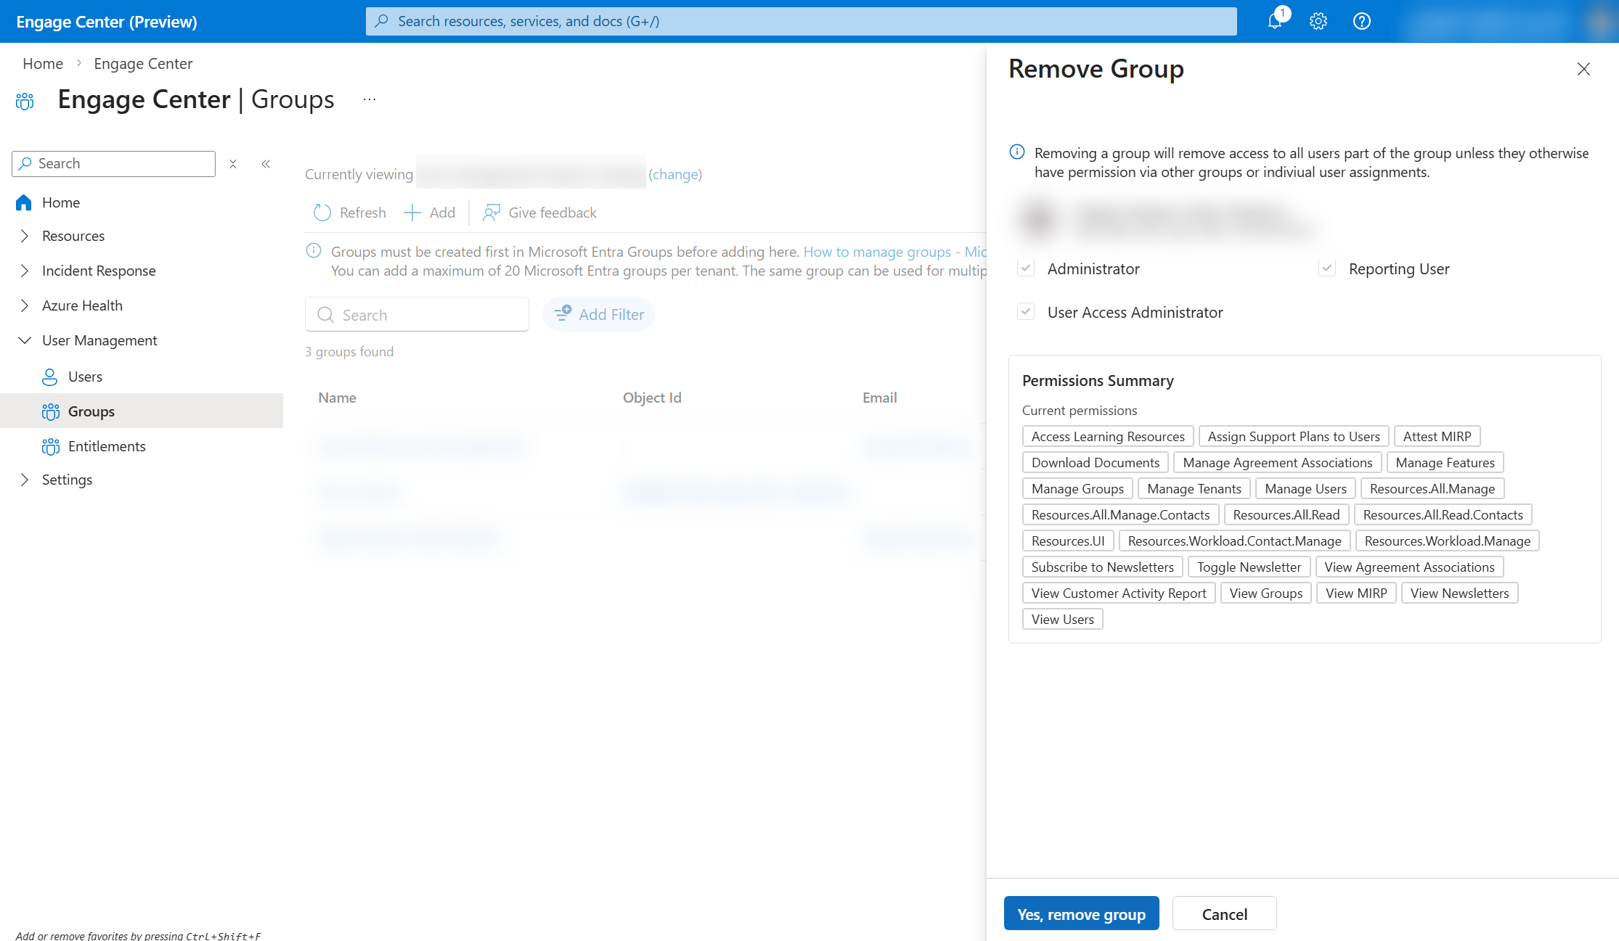Click the View Users permission tag
The width and height of the screenshot is (1619, 941).
coord(1062,619)
